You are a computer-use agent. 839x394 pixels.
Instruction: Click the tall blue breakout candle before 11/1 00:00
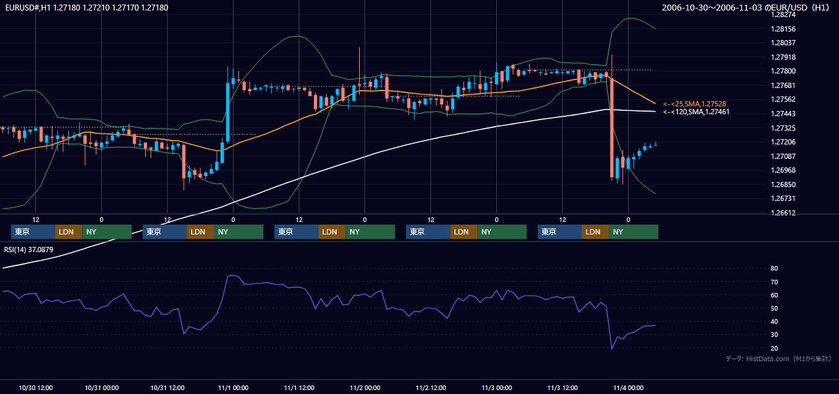coord(227,112)
